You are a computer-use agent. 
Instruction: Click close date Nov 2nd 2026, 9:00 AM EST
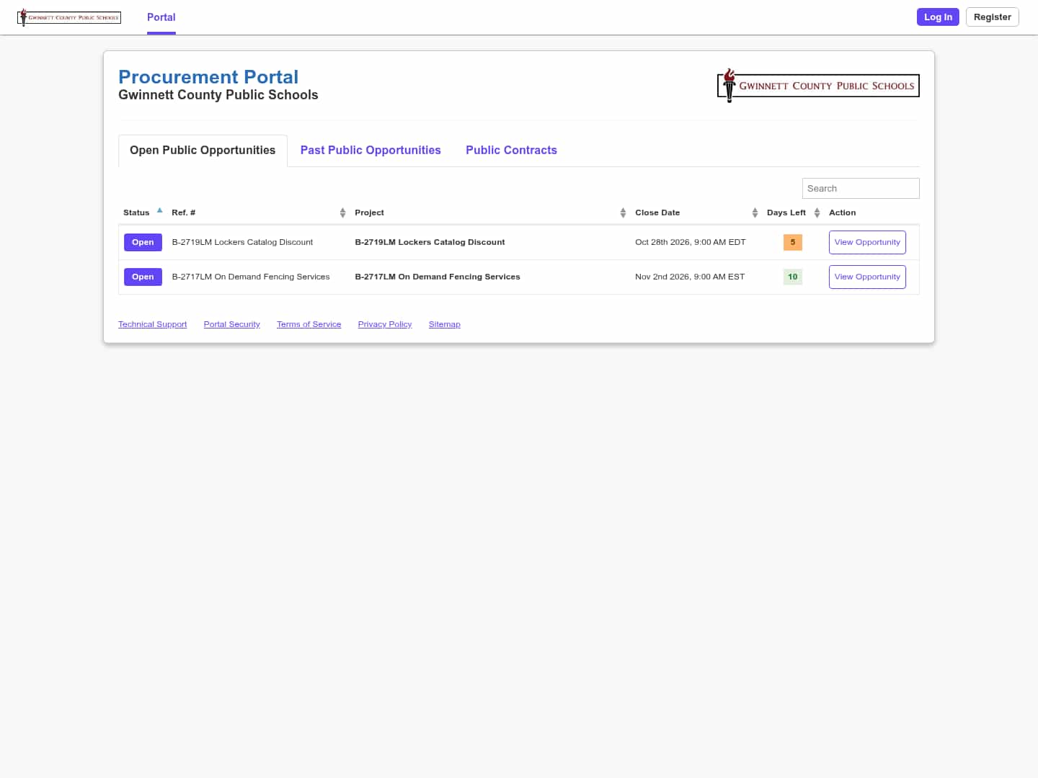click(x=690, y=277)
